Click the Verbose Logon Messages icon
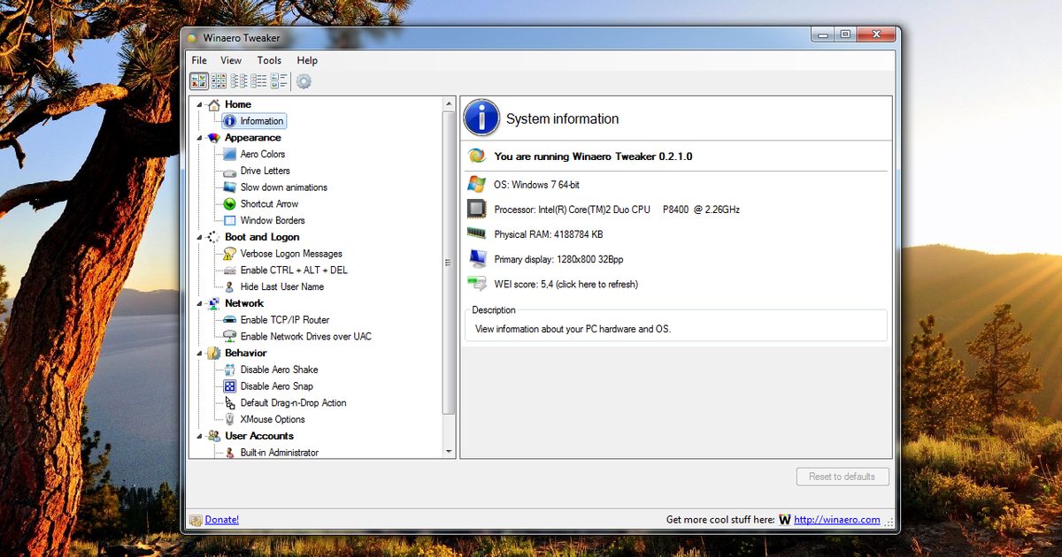The image size is (1062, 557). 230,254
